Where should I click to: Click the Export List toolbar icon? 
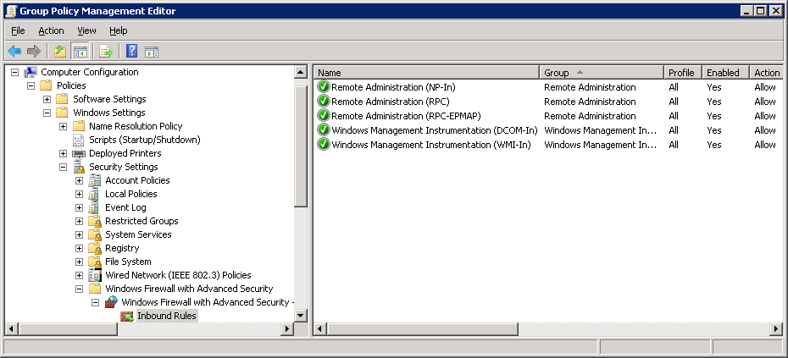106,52
